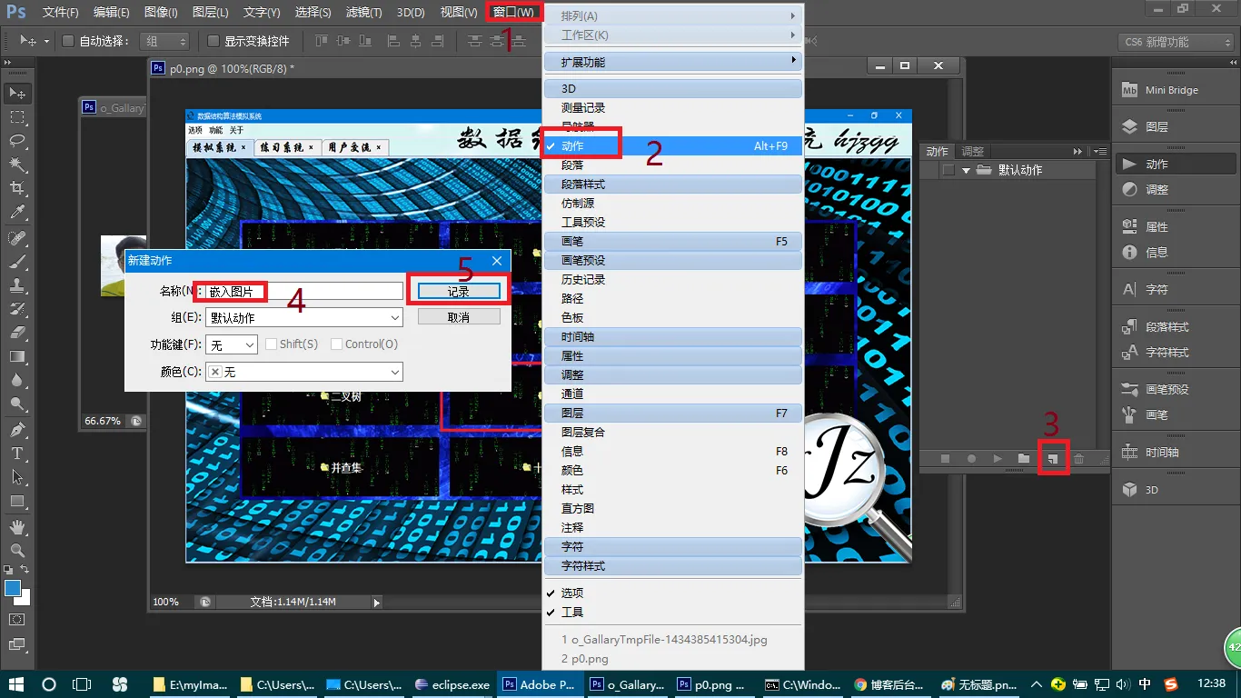
Task: Create new set folder icon in Actions panel
Action: click(x=1024, y=459)
